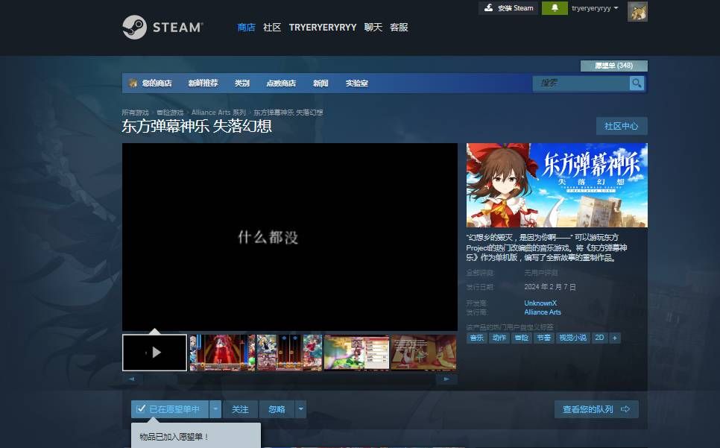Click the Steam logo
Viewport: 720px width, 448px height.
click(x=162, y=27)
